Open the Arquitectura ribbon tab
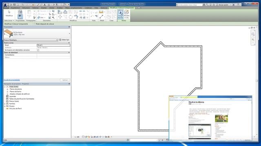 [x=15, y=8]
